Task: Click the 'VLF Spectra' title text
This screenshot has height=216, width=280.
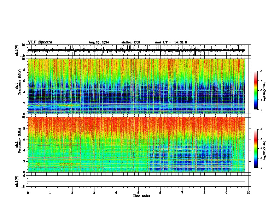Action: (x=40, y=42)
